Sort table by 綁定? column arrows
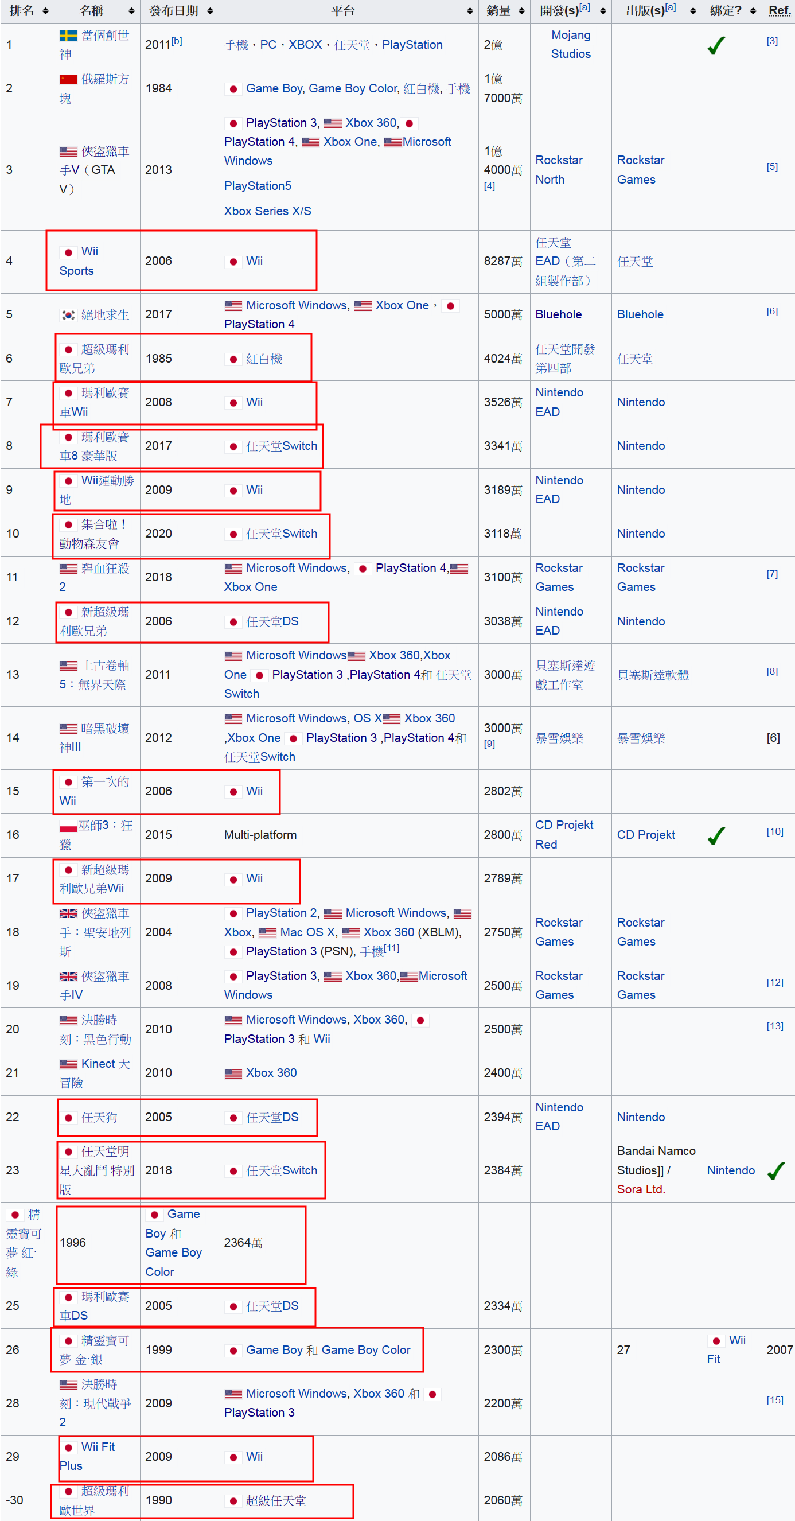The image size is (795, 1521). [753, 11]
